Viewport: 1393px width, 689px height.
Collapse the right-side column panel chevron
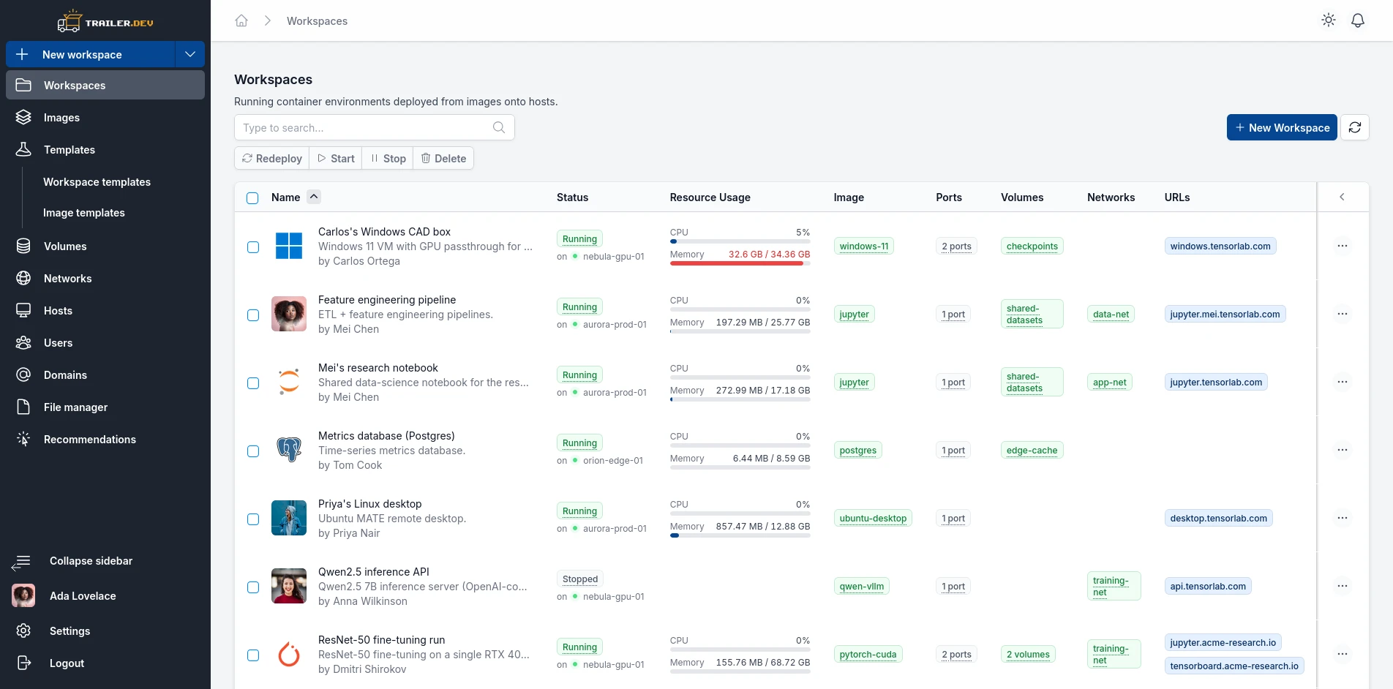1342,197
